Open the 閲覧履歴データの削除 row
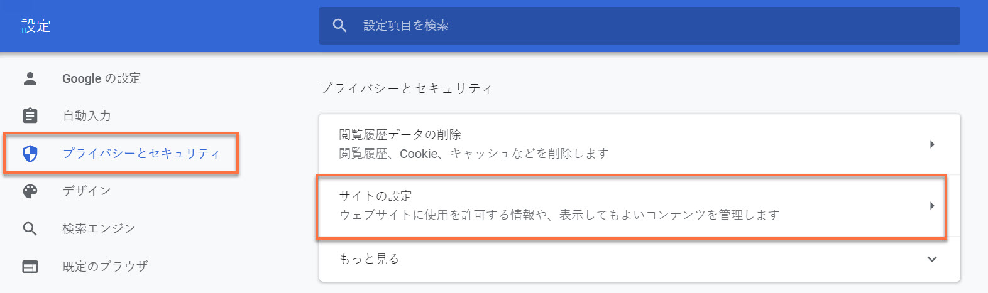Image resolution: width=988 pixels, height=293 pixels. coord(639,144)
